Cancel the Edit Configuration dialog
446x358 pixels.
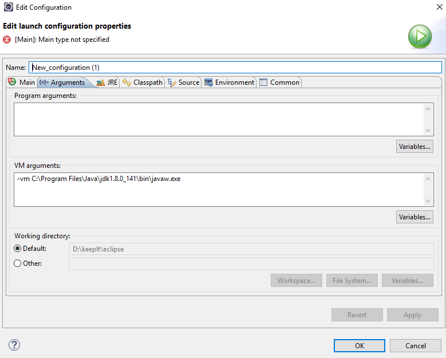coord(416,346)
